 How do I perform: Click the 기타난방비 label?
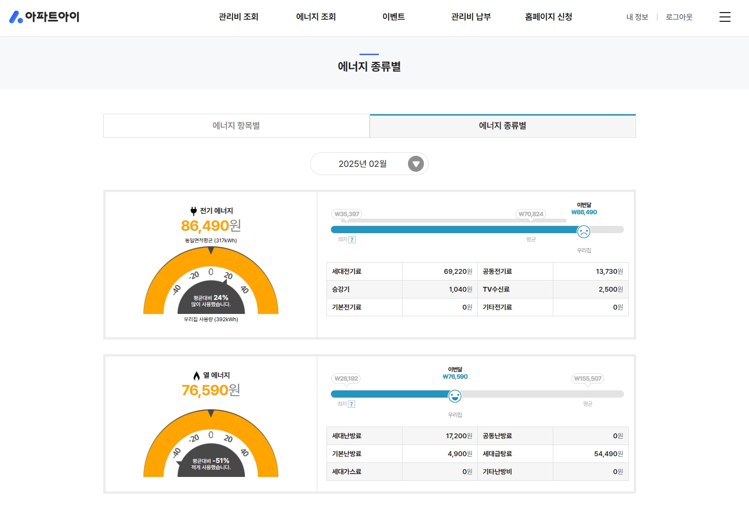tap(497, 472)
